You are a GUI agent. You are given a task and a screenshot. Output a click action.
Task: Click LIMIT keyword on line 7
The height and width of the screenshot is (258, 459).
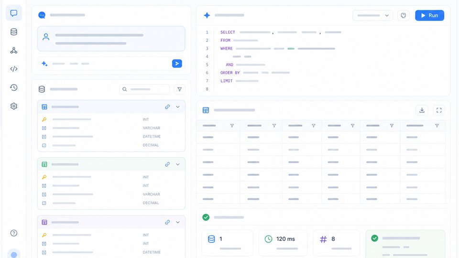227,81
